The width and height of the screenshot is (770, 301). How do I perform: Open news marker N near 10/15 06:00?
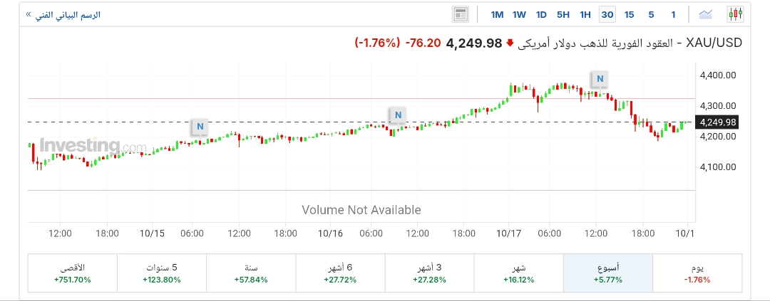pos(200,127)
